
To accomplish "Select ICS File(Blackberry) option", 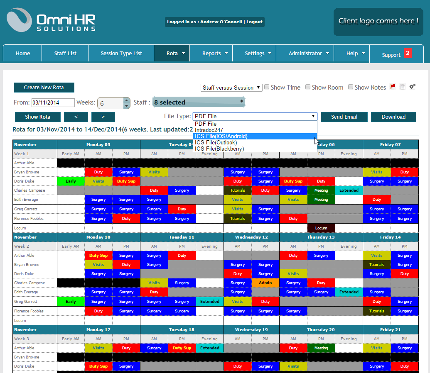I will click(255, 149).
